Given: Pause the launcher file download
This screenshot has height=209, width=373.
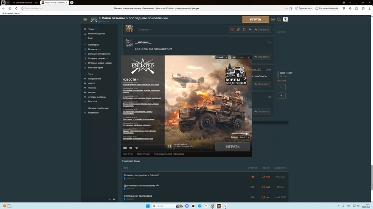Looking at the screenshot, I should pyautogui.click(x=169, y=146).
